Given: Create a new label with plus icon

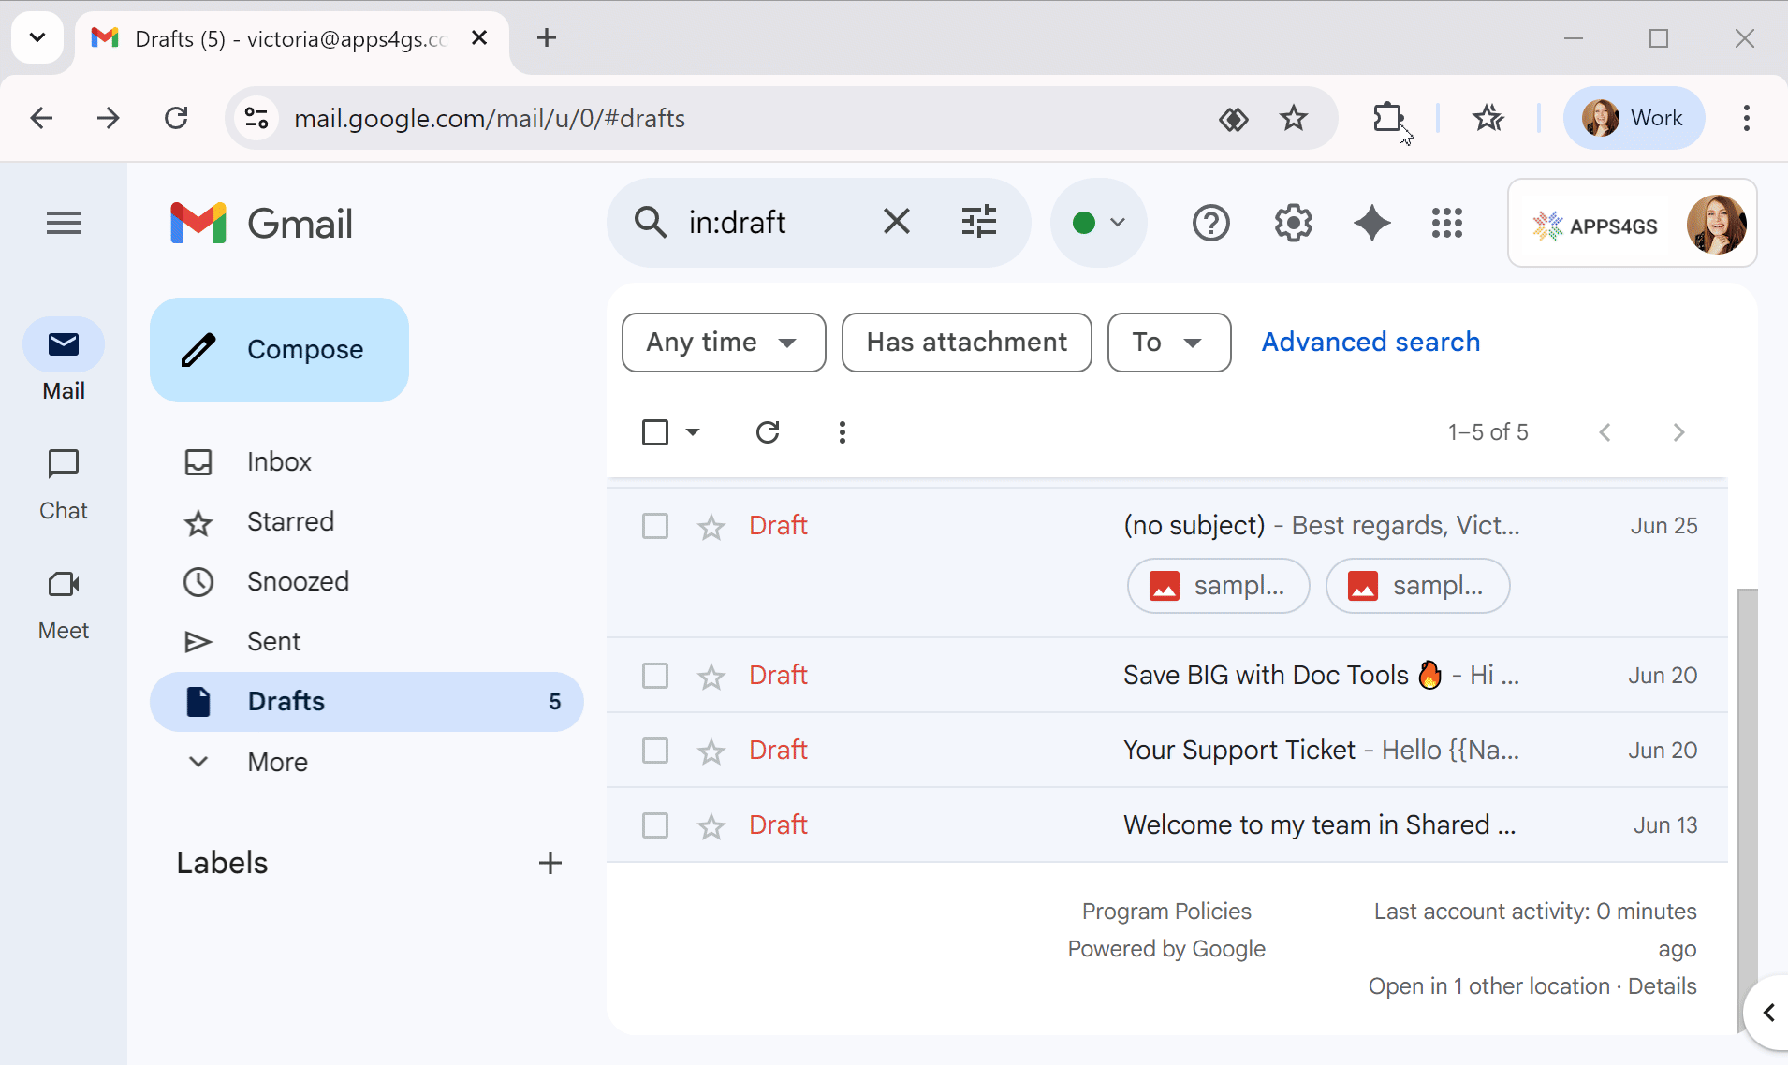Looking at the screenshot, I should [550, 863].
